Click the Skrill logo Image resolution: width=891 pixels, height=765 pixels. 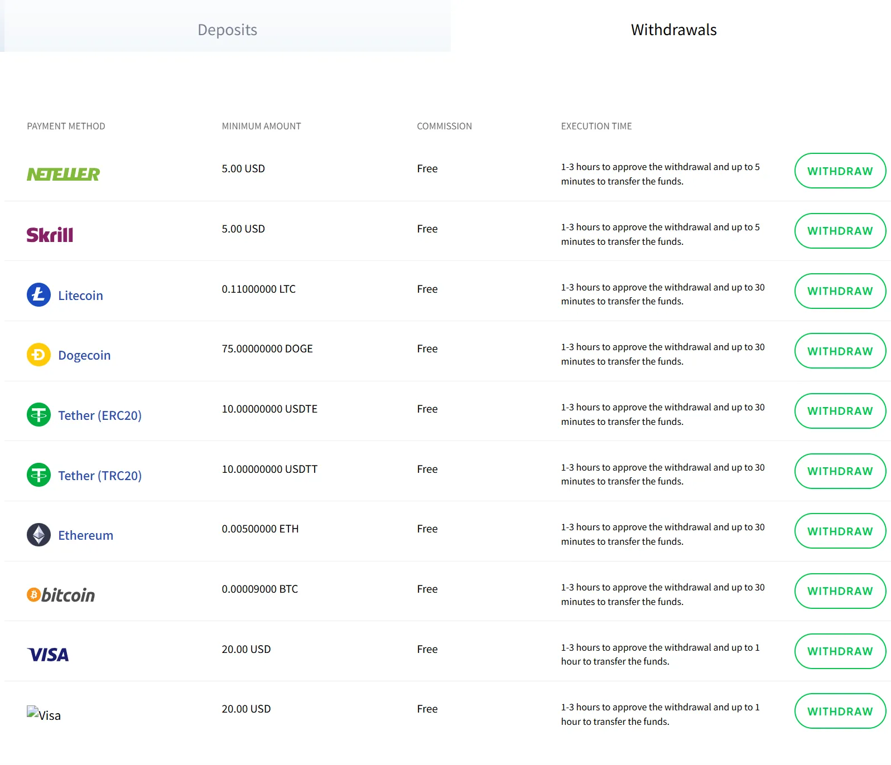coord(50,235)
